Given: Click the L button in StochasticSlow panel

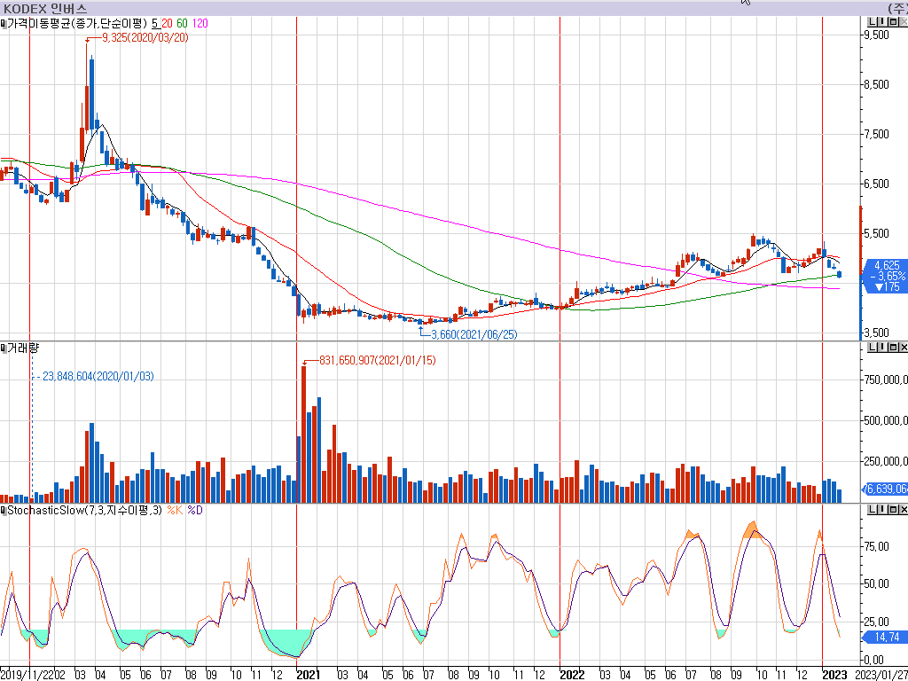Looking at the screenshot, I should point(873,510).
